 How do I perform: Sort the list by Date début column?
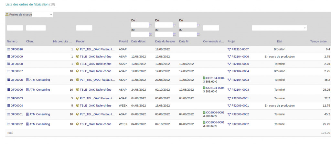[139, 41]
